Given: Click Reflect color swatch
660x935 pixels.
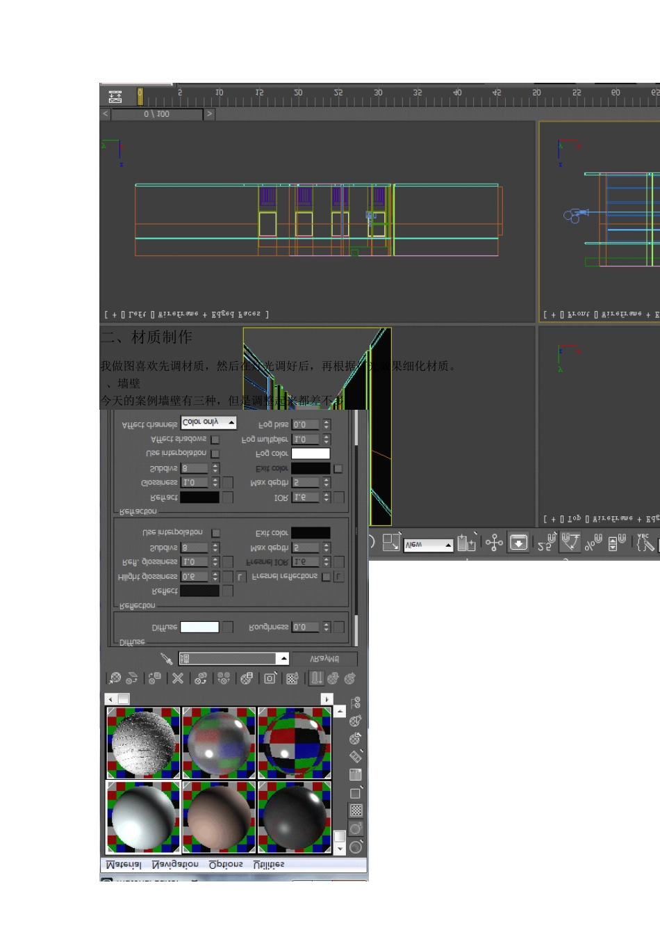Looking at the screenshot, I should pos(199,591).
